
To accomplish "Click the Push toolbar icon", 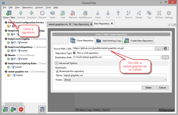I will (118, 13).
